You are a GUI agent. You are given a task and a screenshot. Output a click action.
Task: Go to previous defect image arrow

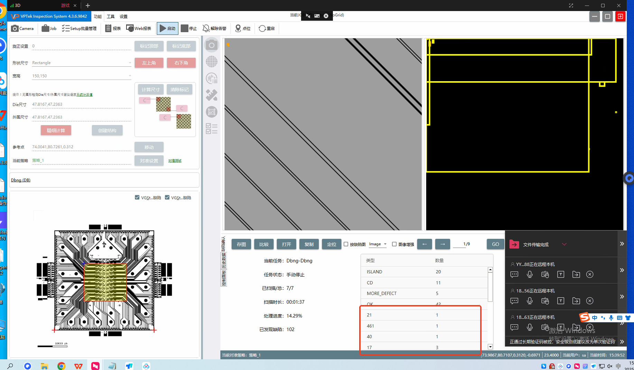tap(425, 244)
